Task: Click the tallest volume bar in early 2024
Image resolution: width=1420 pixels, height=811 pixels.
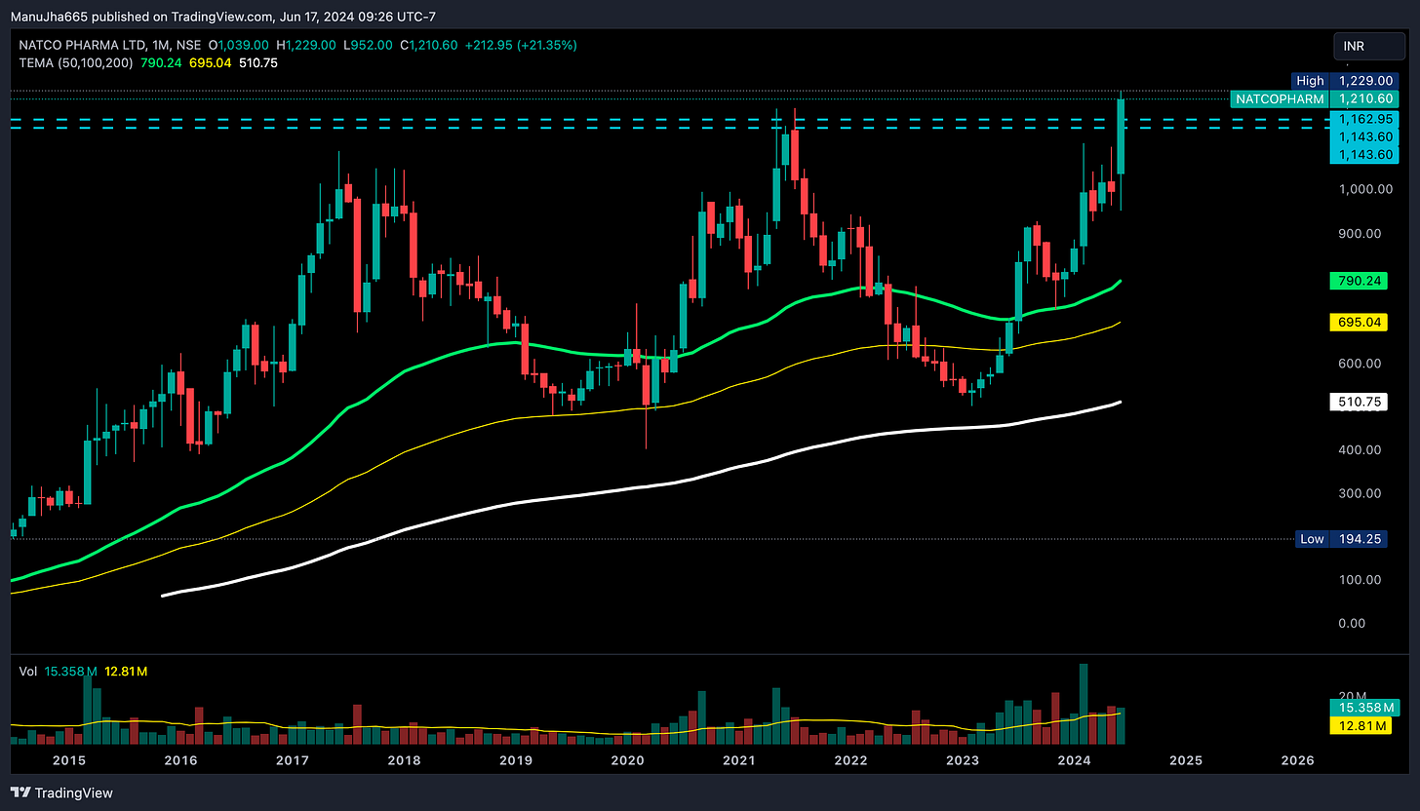Action: (x=1084, y=704)
